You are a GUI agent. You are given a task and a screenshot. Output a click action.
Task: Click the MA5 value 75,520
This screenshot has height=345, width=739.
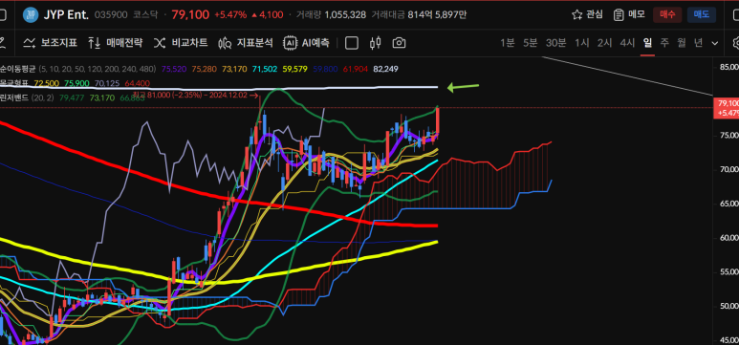173,69
